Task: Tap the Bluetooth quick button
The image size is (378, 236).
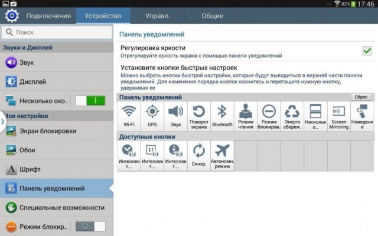Action: pos(222,116)
